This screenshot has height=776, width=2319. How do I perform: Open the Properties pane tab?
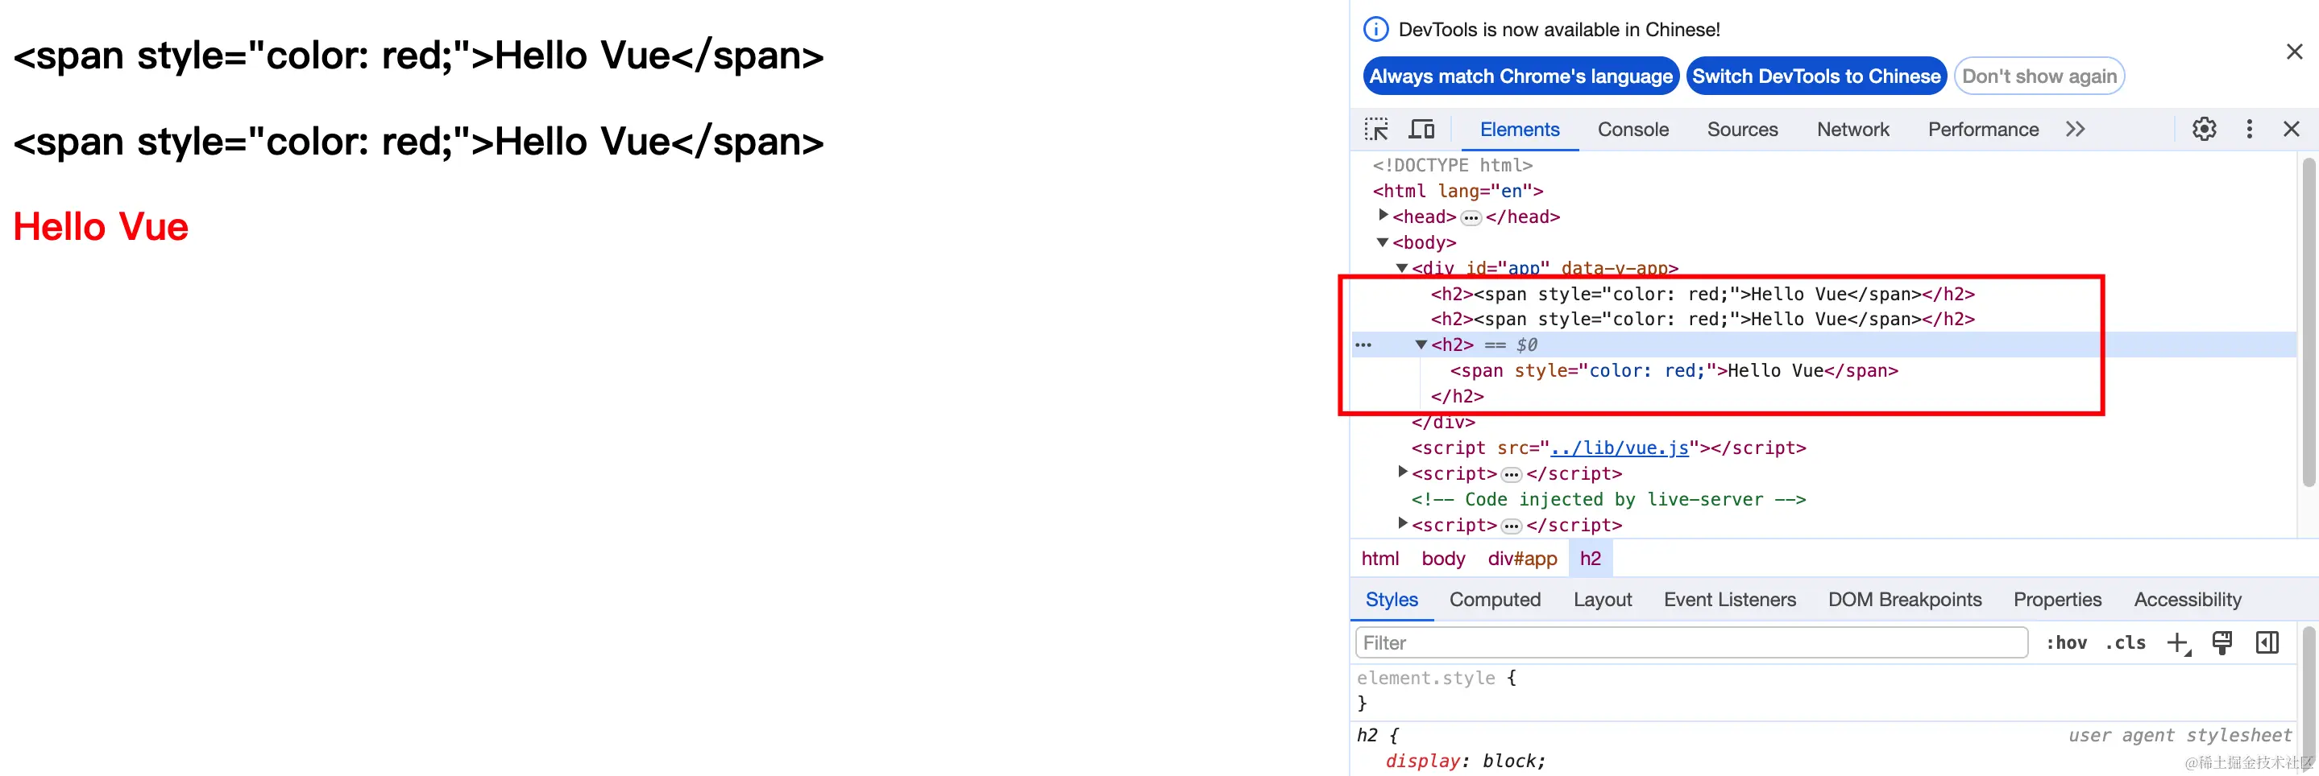pos(2057,600)
